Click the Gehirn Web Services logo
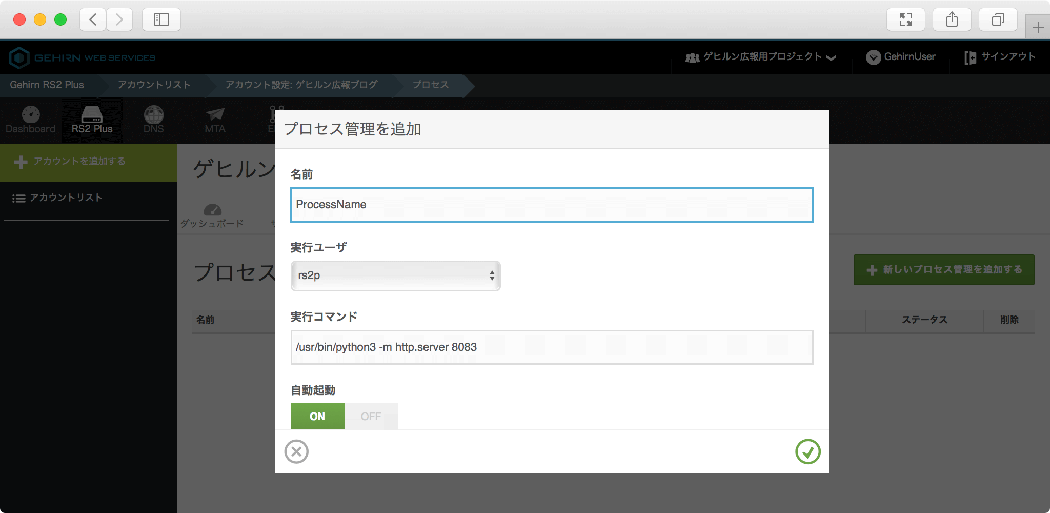 tap(82, 57)
